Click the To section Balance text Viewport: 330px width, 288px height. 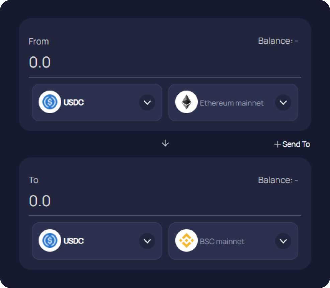click(278, 180)
